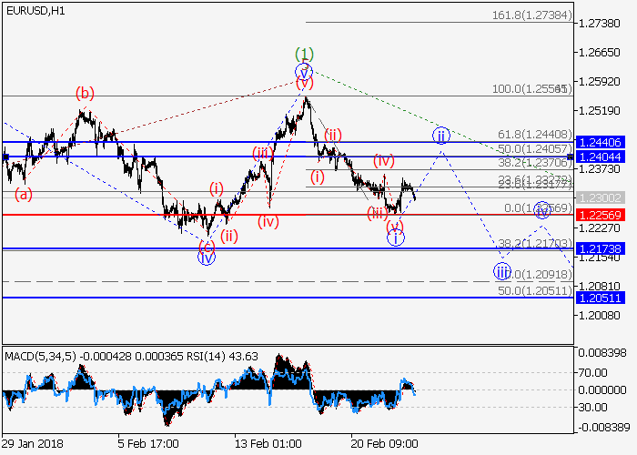Click the 0.000000 indicator zero label
Screen dimensions: 637x455
point(602,390)
